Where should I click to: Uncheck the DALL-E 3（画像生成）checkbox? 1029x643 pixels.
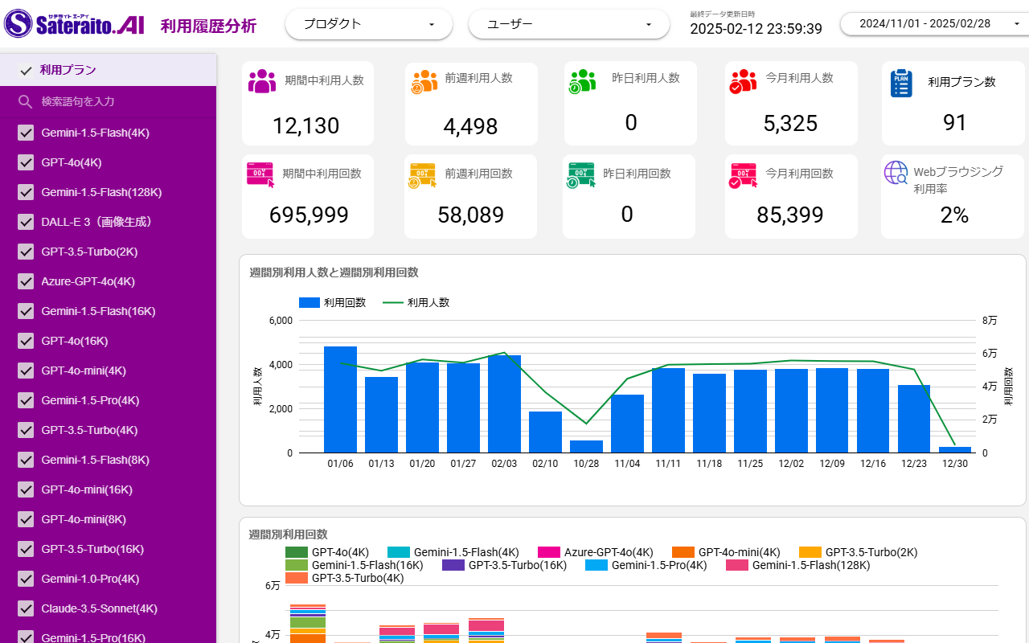[25, 222]
